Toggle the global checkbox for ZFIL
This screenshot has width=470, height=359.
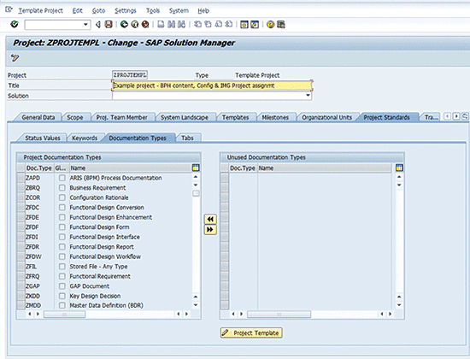pyautogui.click(x=62, y=267)
